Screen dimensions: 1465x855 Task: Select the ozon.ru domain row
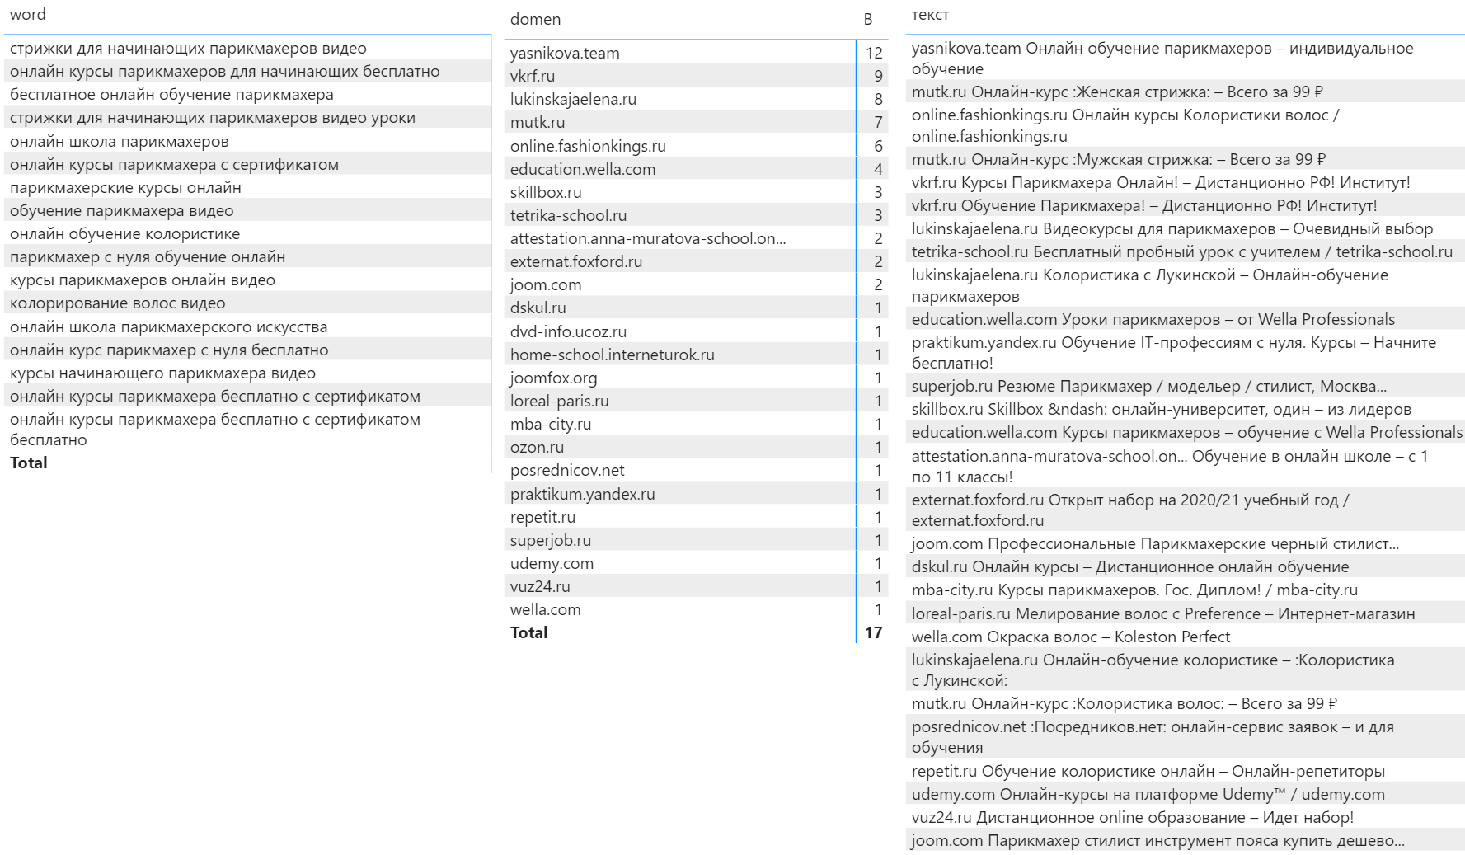coord(537,448)
